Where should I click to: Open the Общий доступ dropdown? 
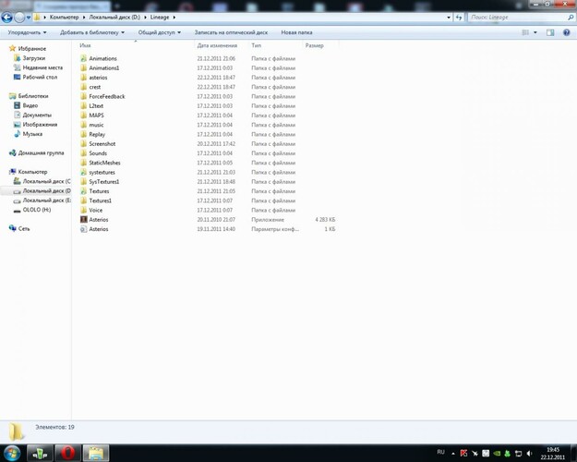pos(160,32)
